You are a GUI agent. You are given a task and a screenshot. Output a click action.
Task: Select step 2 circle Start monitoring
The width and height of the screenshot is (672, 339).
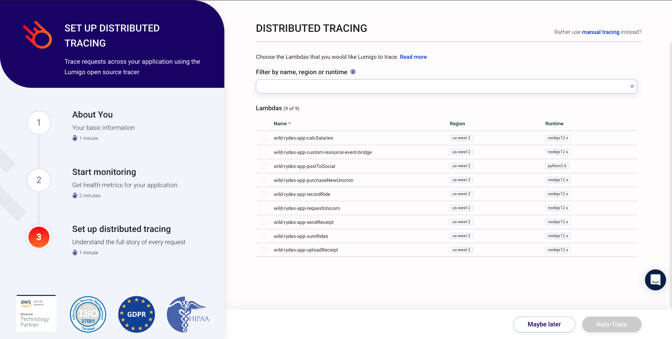pyautogui.click(x=39, y=180)
